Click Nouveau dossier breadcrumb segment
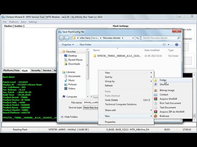This screenshot has height=147, width=197. 111,38
